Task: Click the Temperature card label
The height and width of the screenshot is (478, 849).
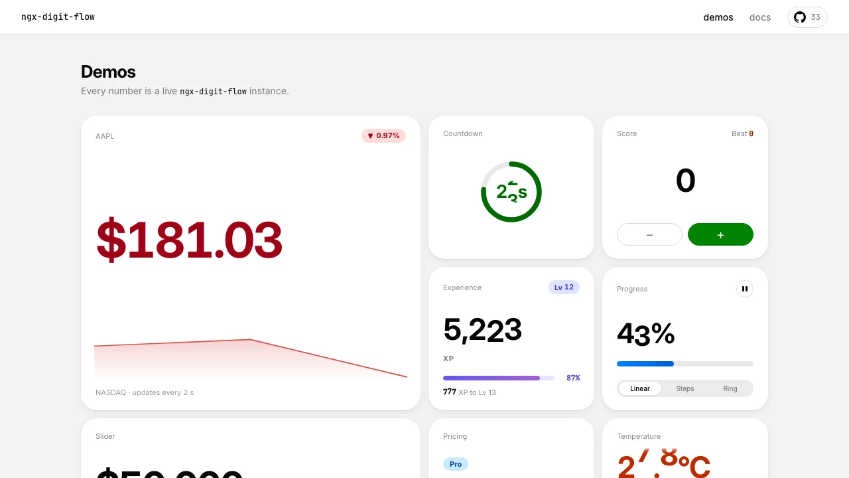Action: (639, 436)
